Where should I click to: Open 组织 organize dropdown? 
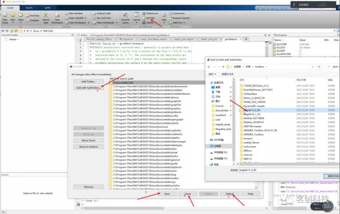pos(212,74)
